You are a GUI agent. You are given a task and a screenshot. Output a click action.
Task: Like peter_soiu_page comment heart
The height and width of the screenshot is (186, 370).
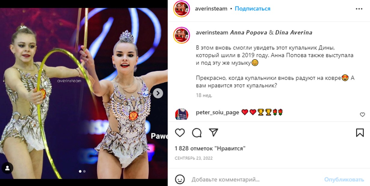(362, 115)
